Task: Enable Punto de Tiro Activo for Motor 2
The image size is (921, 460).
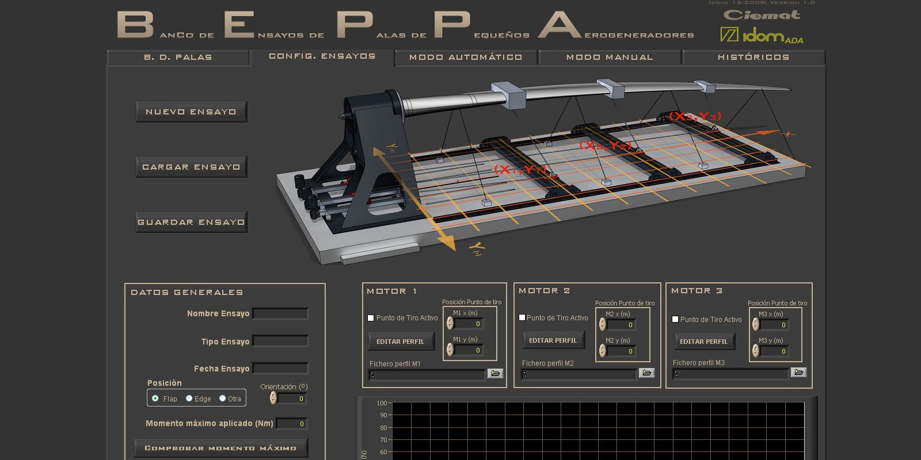Action: [522, 317]
